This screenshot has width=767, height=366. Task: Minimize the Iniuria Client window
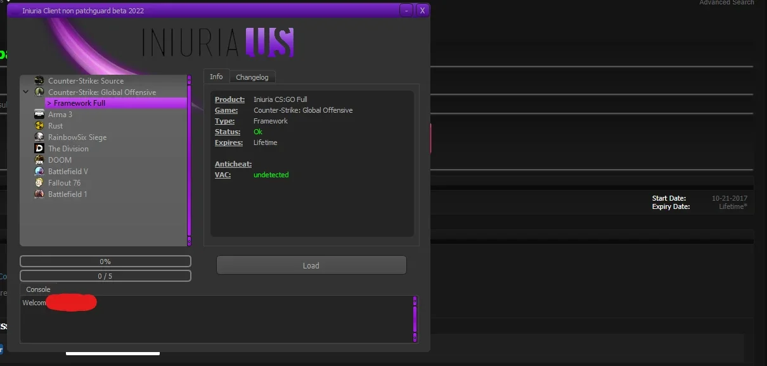pyautogui.click(x=406, y=10)
